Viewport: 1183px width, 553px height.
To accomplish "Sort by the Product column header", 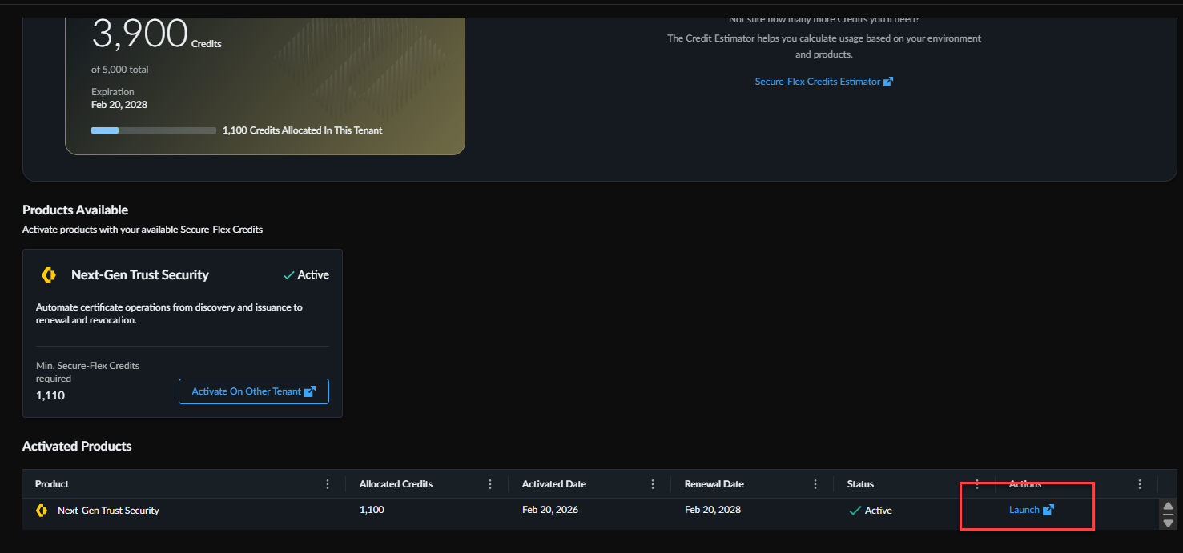I will [52, 484].
